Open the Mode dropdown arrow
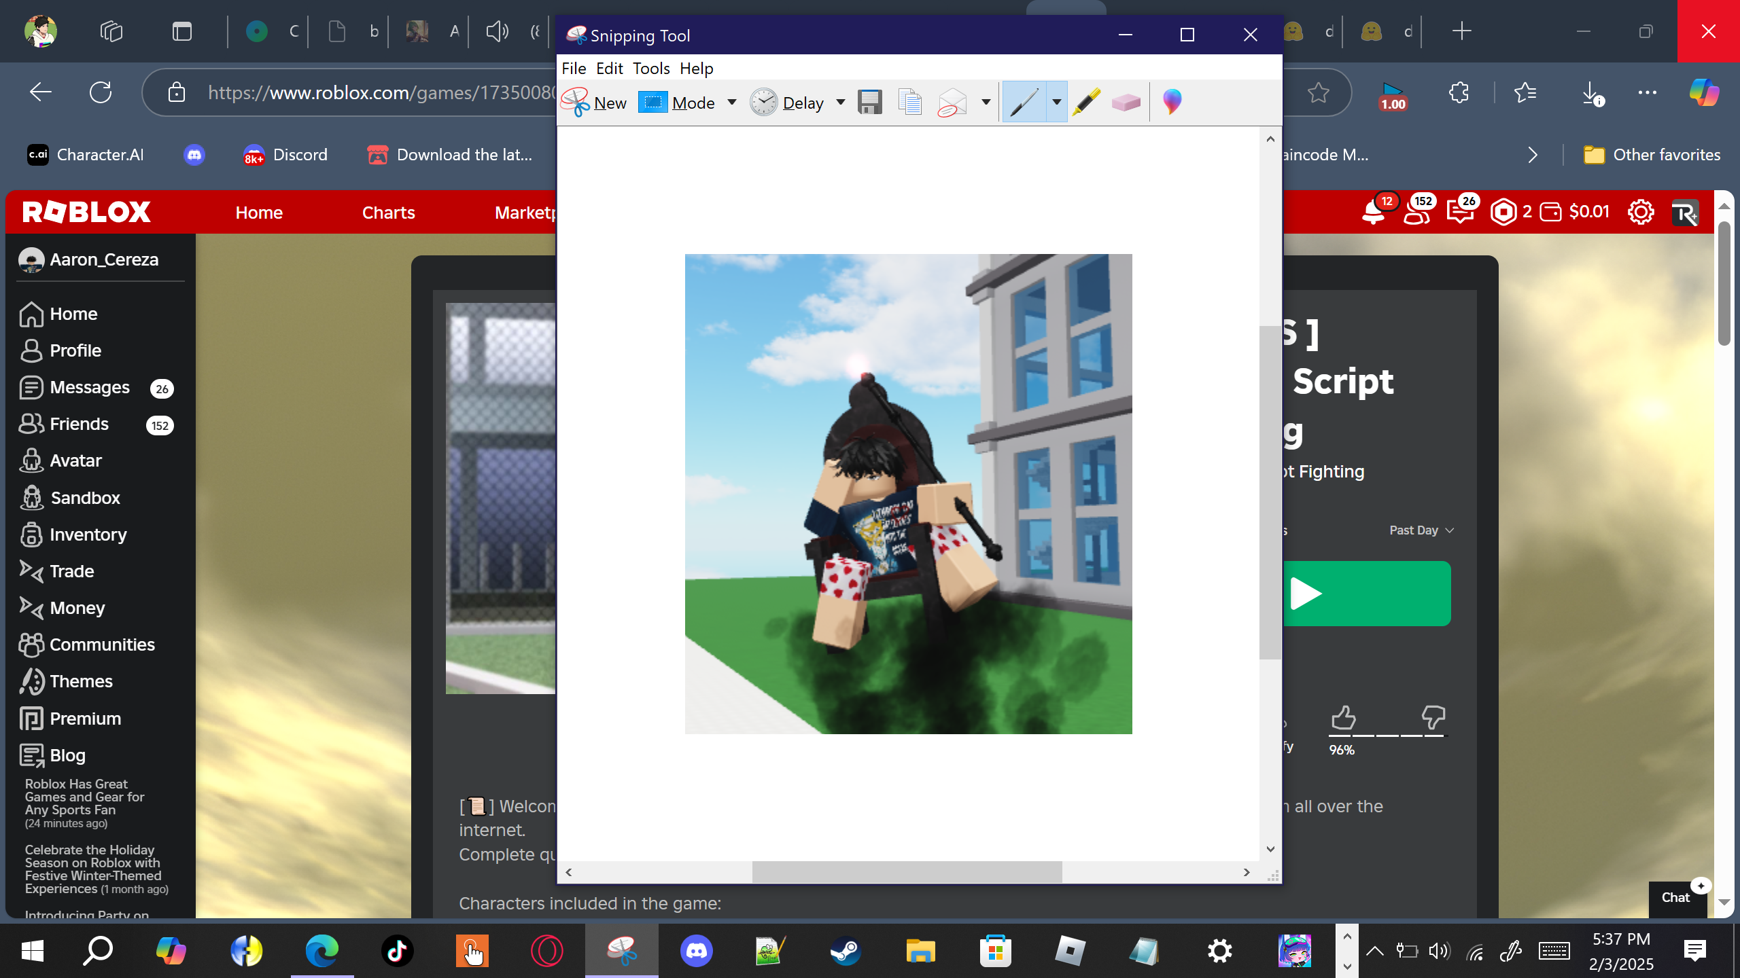The height and width of the screenshot is (978, 1740). pyautogui.click(x=732, y=103)
